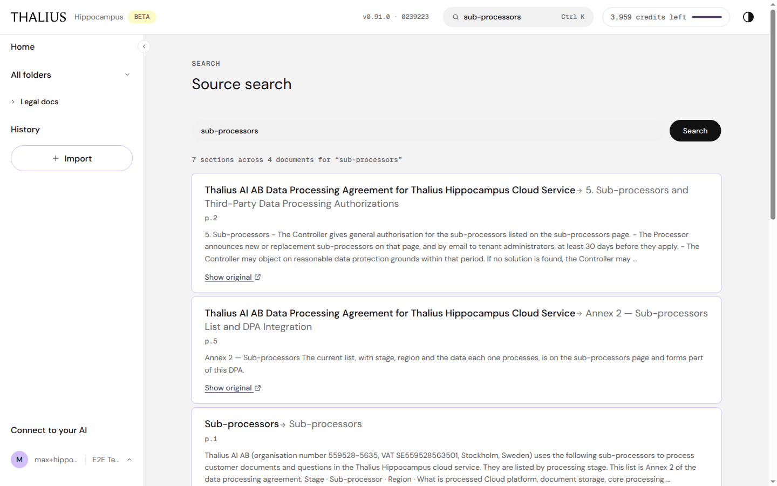The height and width of the screenshot is (486, 777).
Task: Open external link icon for Annex 2 result
Action: pyautogui.click(x=258, y=388)
